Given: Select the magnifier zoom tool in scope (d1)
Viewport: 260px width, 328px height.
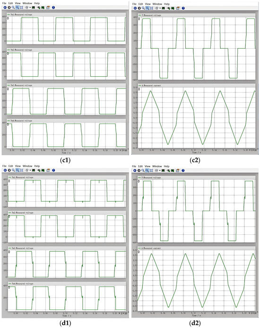Looking at the screenshot, I should [x=13, y=170].
